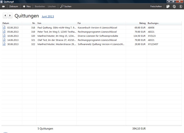Viewport: 184px width, 133px height.
Task: Open the Juni 2013 period link
Action: click(48, 16)
